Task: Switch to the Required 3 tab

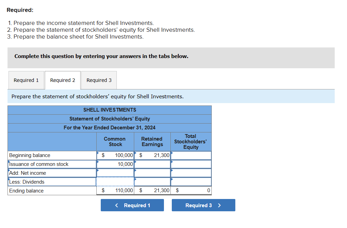Action: [x=99, y=80]
